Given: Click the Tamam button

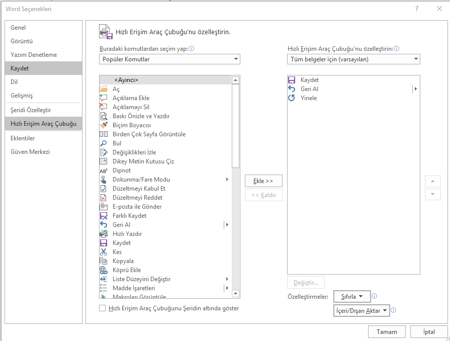Looking at the screenshot, I should click(x=387, y=332).
